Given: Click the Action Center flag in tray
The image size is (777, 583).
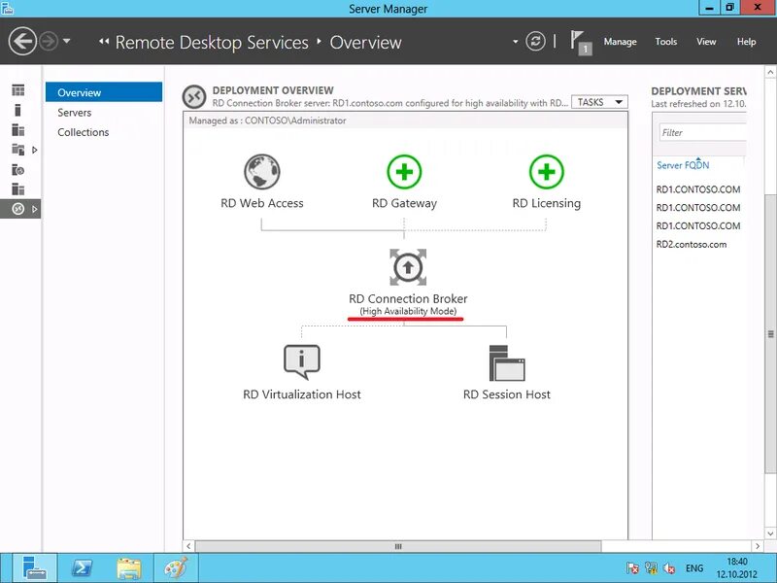Looking at the screenshot, I should (633, 568).
